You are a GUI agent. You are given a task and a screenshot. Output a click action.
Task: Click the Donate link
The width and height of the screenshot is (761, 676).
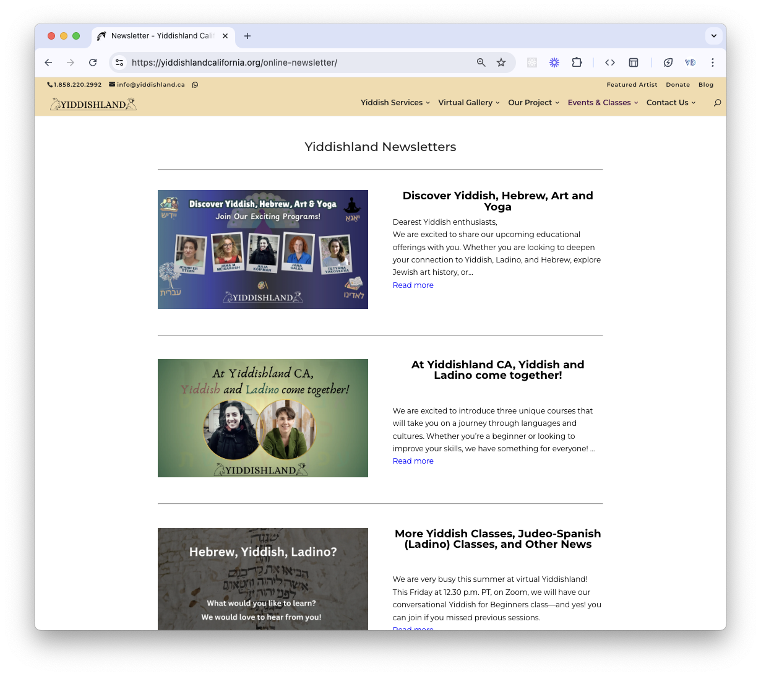[x=677, y=85]
